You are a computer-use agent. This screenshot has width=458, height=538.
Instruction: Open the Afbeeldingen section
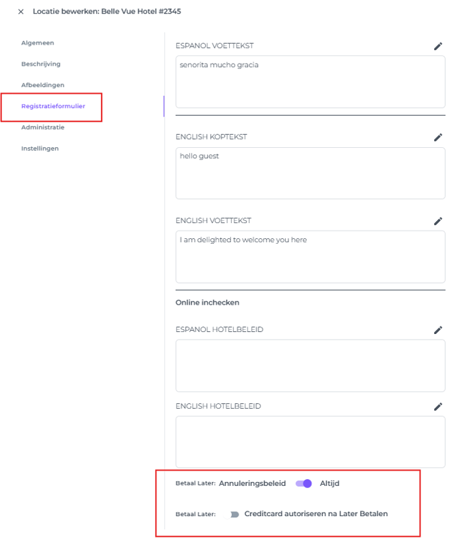pos(42,85)
